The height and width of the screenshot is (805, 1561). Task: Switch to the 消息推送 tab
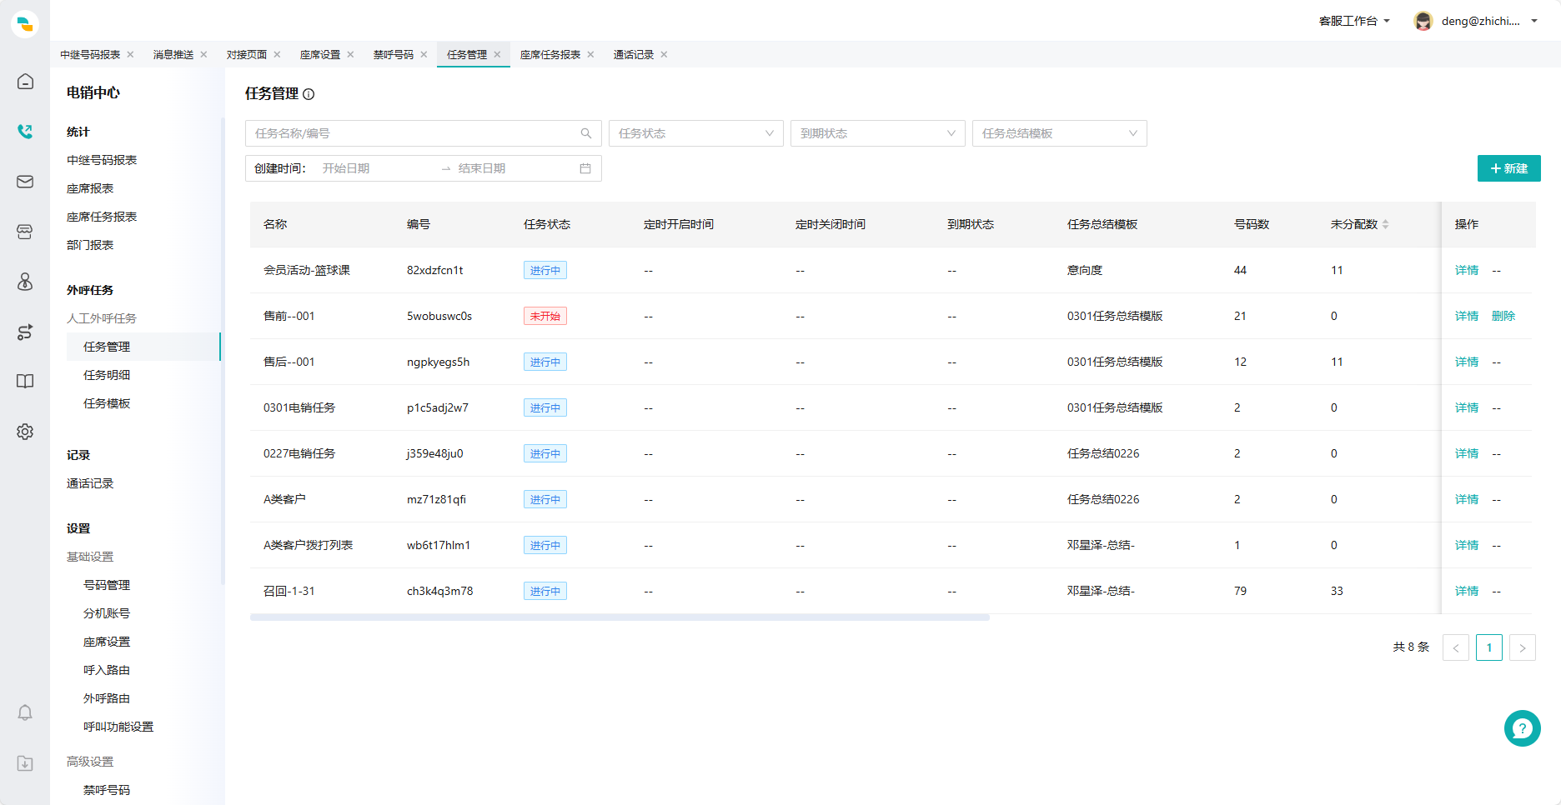tap(173, 54)
